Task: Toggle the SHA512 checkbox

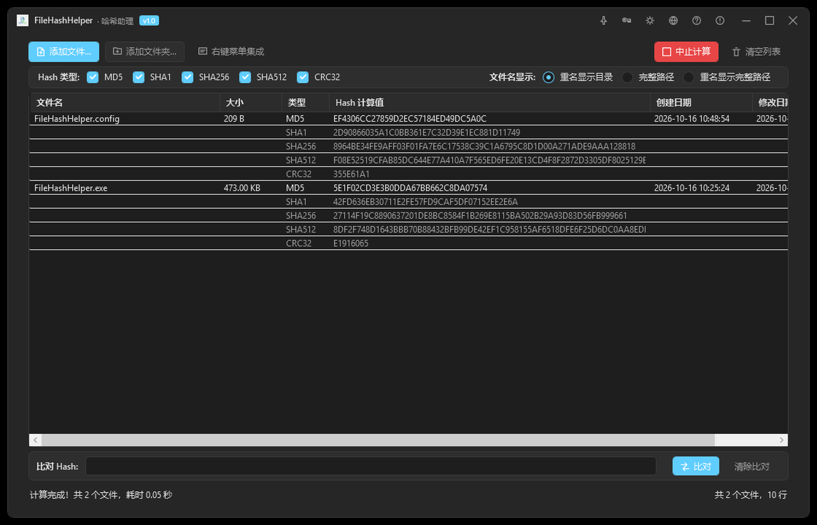Action: (x=245, y=77)
